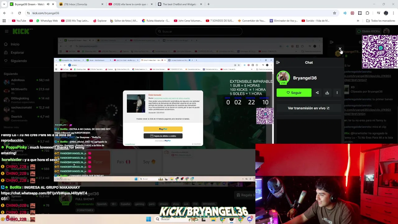Screen dimensions: 398x224
Task: Collapse chat panel arrow icon in clip popup
Action: point(278,63)
